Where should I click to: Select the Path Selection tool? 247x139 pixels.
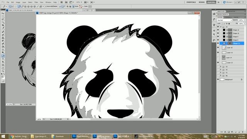[x=3, y=62]
